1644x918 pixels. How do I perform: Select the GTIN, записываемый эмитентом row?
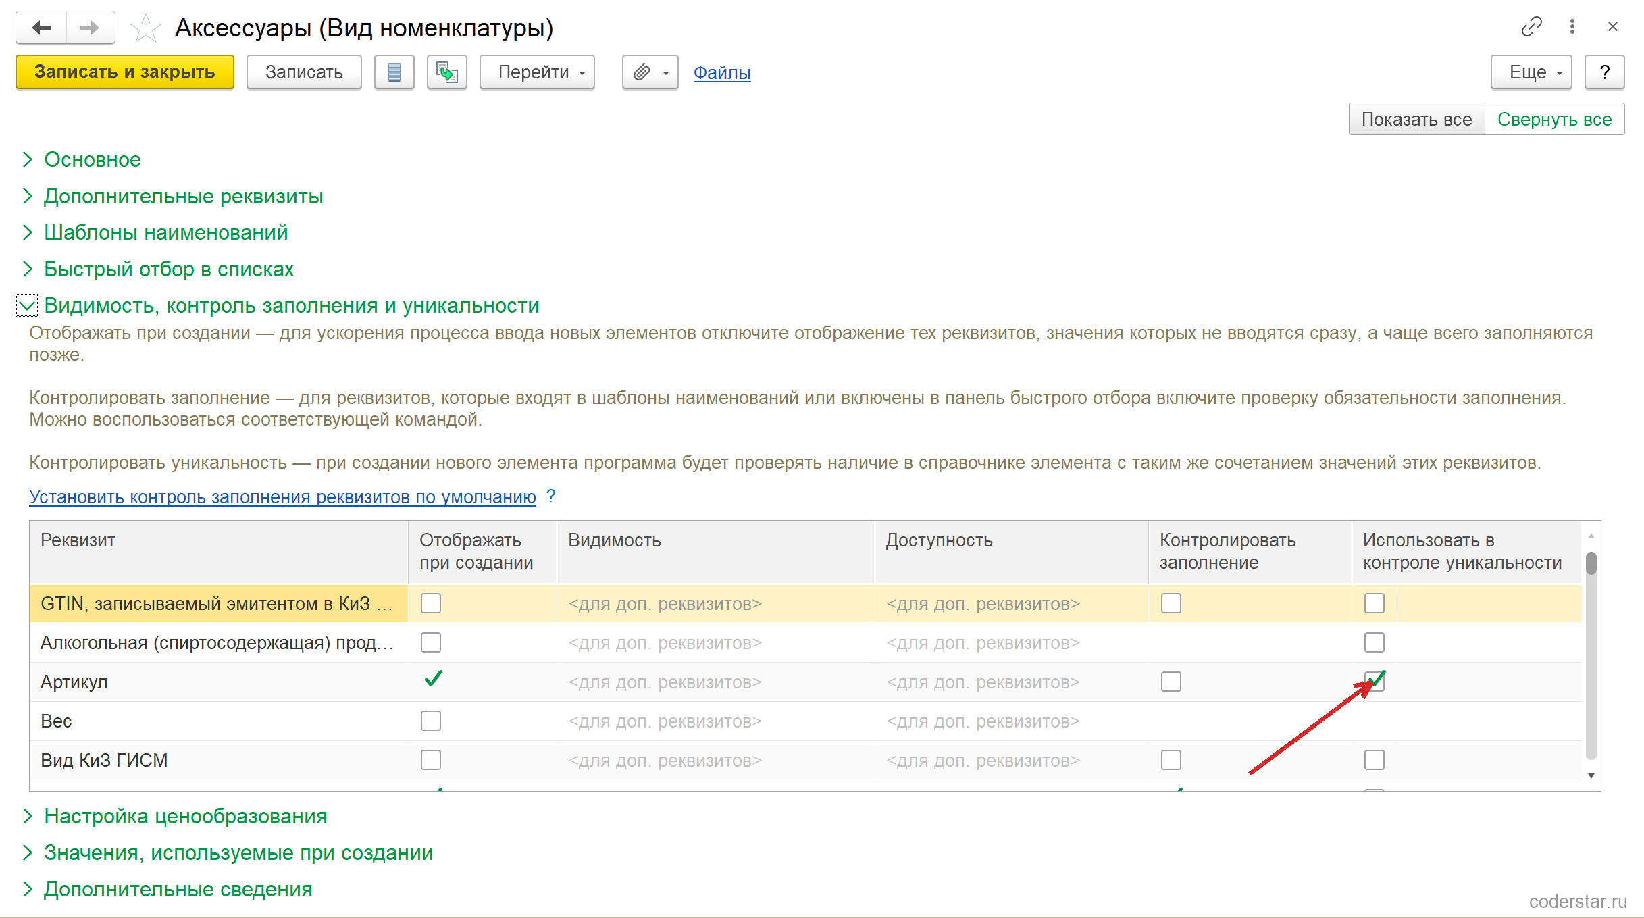[x=219, y=603]
